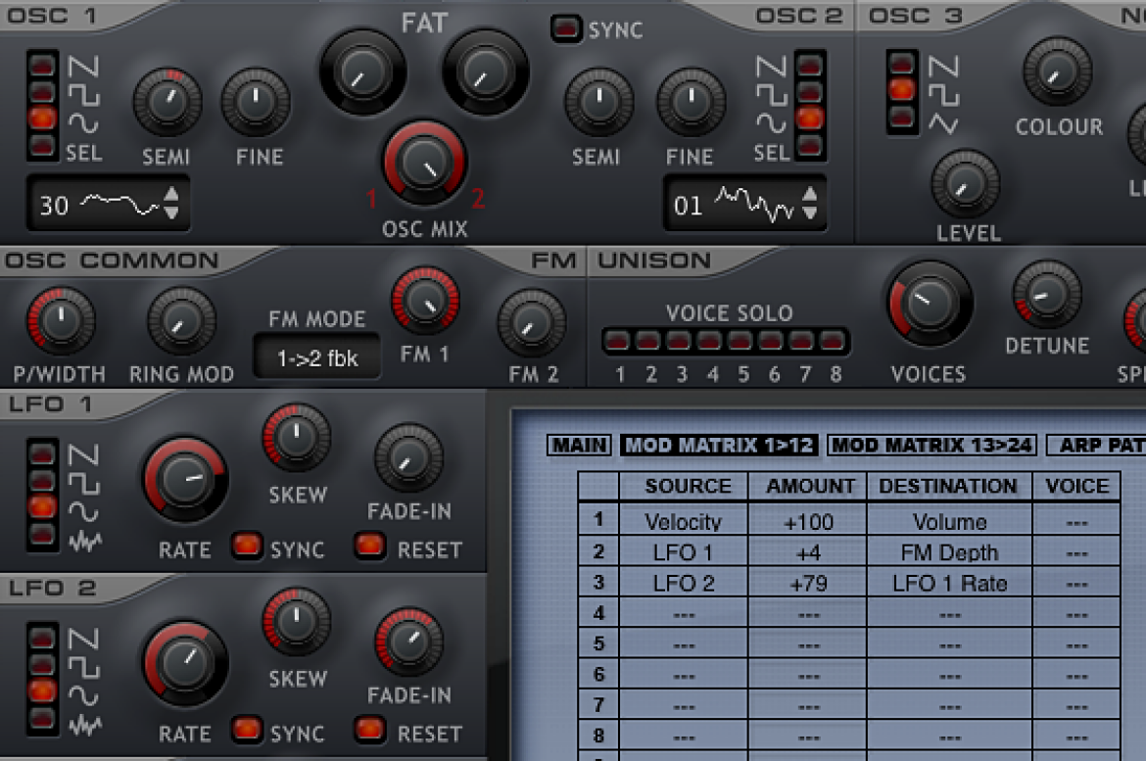Select square shape for LFO 1
Image resolution: width=1146 pixels, height=761 pixels.
coord(42,480)
